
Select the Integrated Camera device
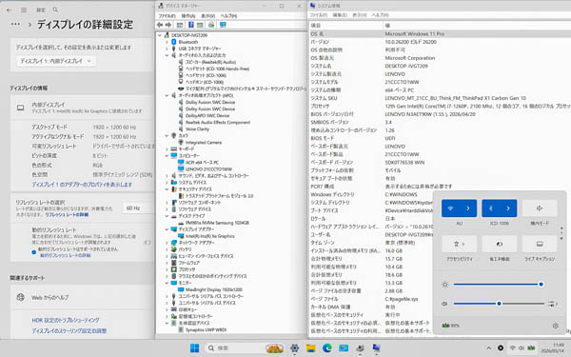pyautogui.click(x=203, y=143)
